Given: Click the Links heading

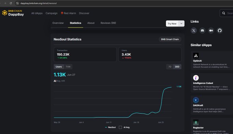Looking at the screenshot, I should (195, 21).
